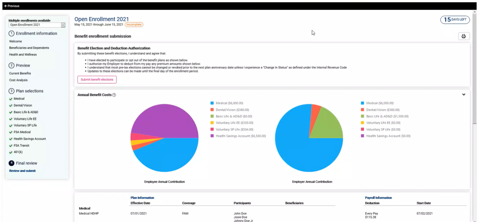Click the back arrow beside Previous
This screenshot has width=479, height=222.
(6, 6)
